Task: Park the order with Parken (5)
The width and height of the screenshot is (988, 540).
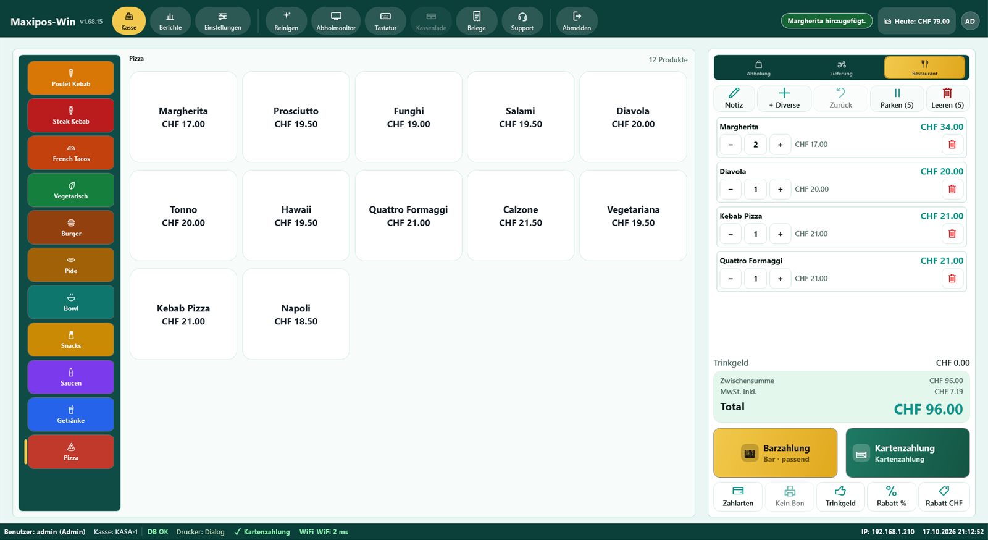Action: pos(897,98)
